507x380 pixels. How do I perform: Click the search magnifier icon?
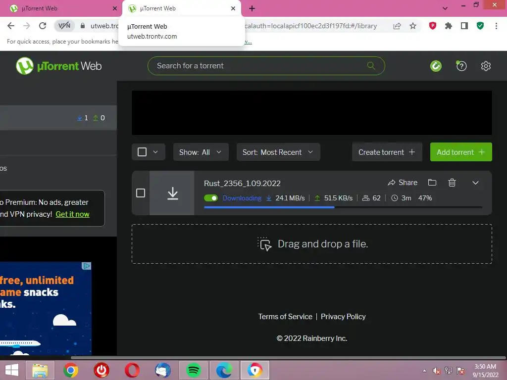tap(371, 66)
